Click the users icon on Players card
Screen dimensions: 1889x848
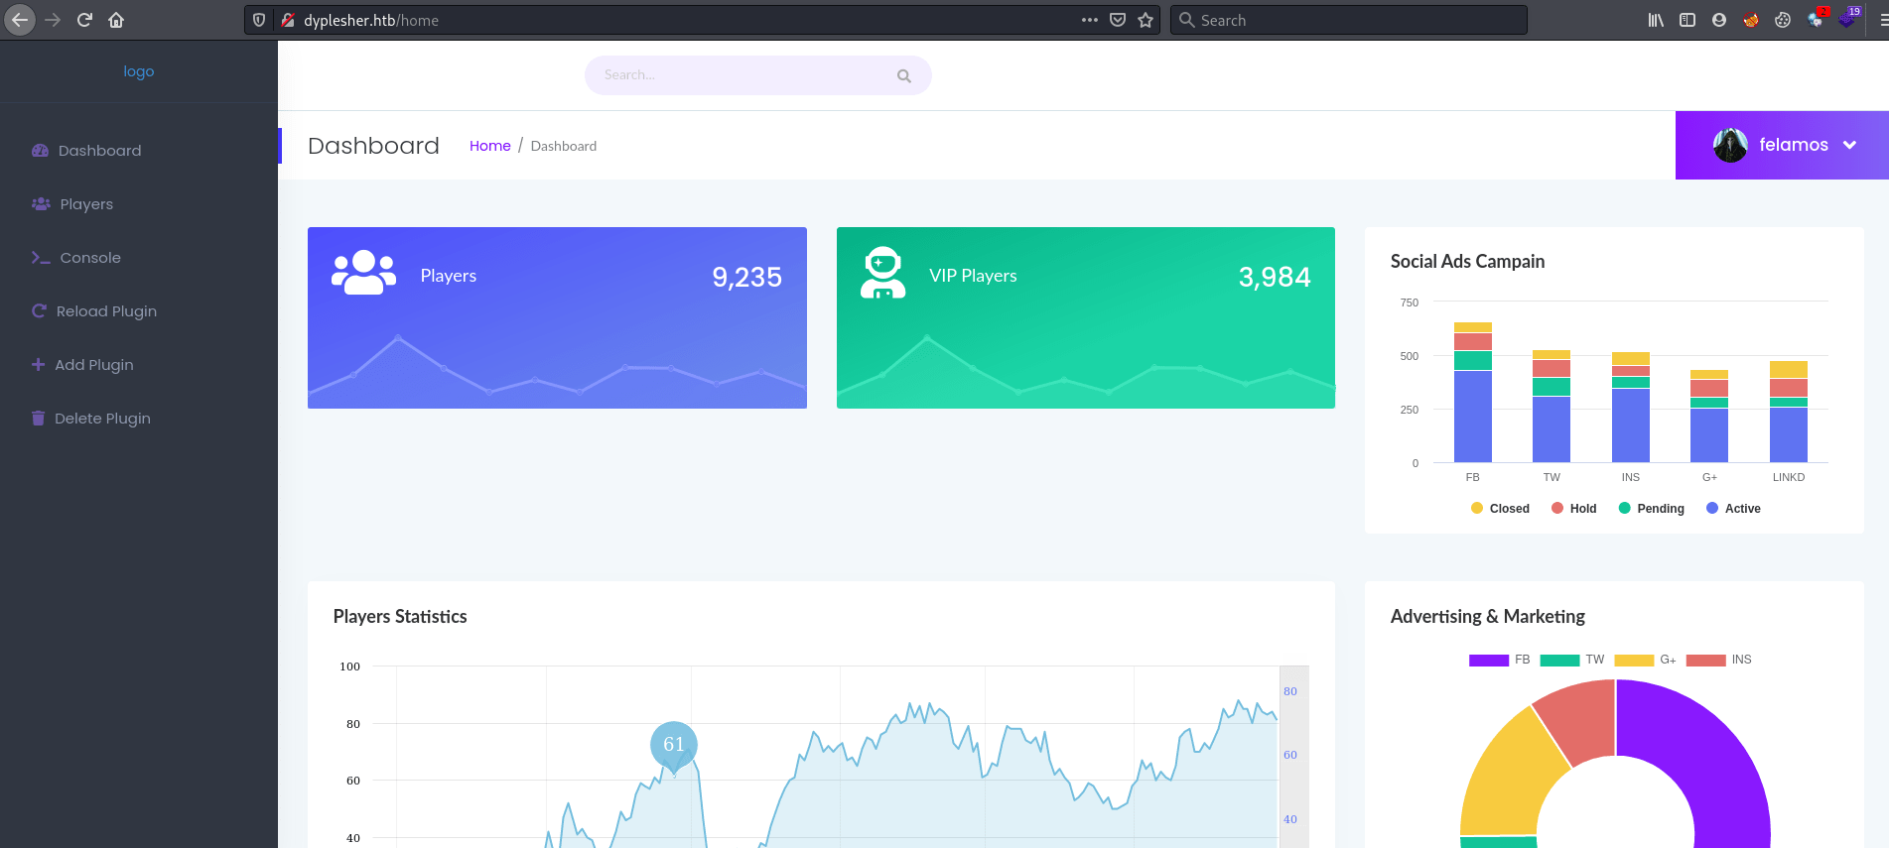[x=363, y=273]
